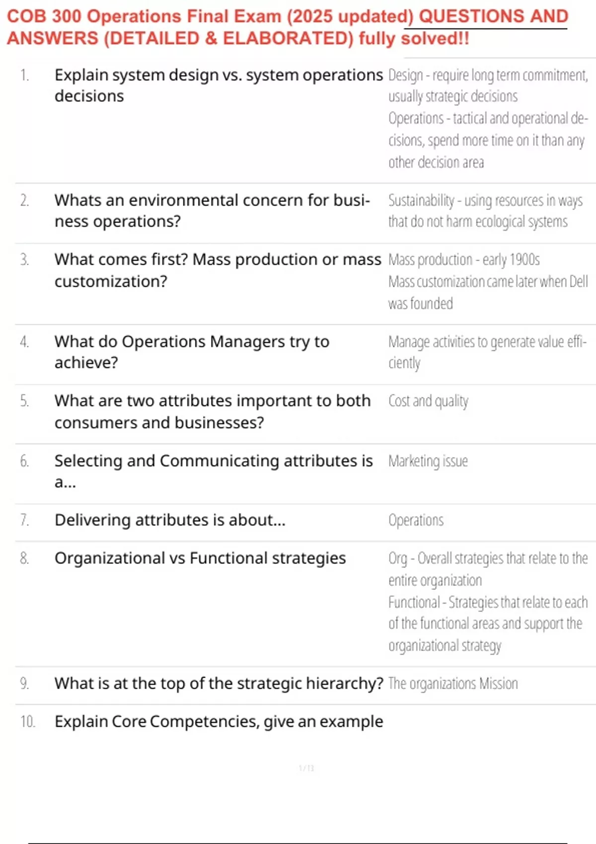The image size is (596, 844).
Task: Click the "Operations" answer for question 7
Action: coord(416,520)
